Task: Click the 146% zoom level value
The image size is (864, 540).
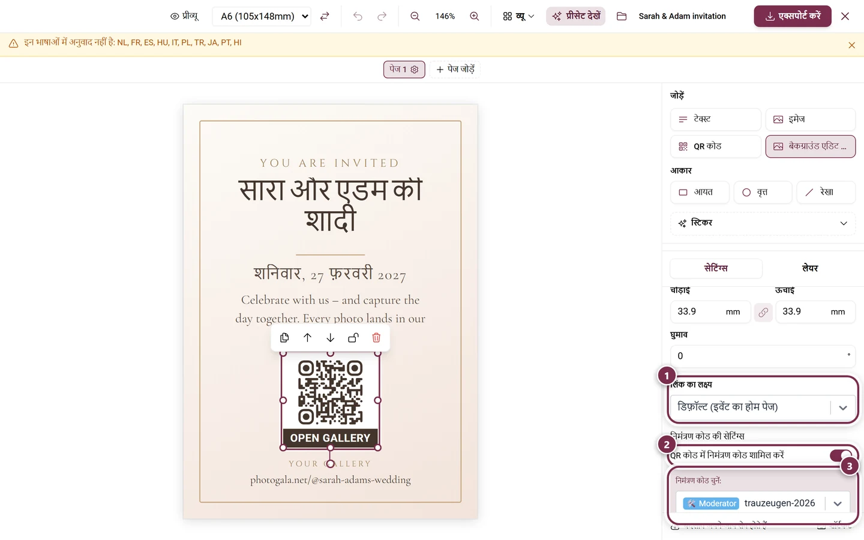Action: (x=445, y=16)
